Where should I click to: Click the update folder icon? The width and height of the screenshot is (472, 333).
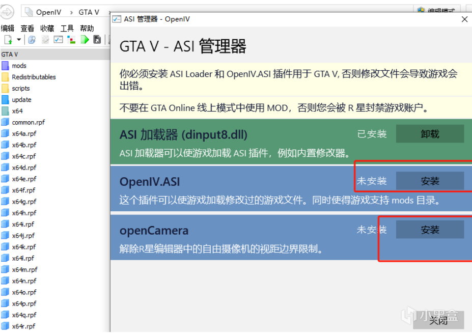click(x=5, y=100)
